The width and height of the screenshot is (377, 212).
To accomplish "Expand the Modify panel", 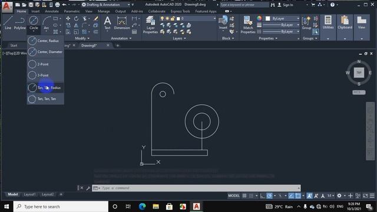I will pyautogui.click(x=82, y=38).
